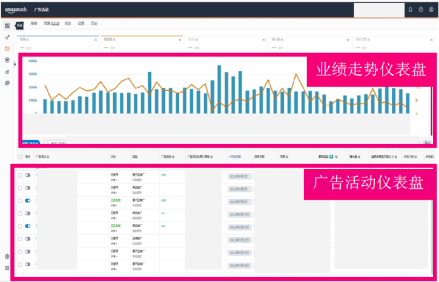Click the 广告活动 link in top bar
This screenshot has height=282, width=439.
tap(42, 10)
